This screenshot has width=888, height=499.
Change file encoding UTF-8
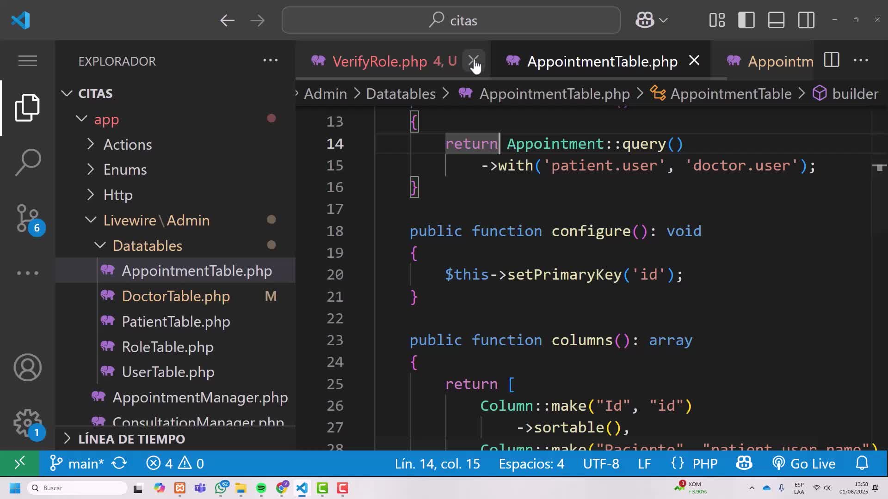tap(601, 463)
